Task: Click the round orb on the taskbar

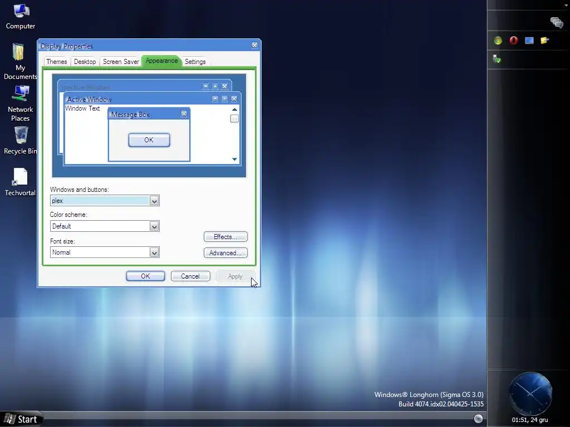Action: (x=478, y=419)
